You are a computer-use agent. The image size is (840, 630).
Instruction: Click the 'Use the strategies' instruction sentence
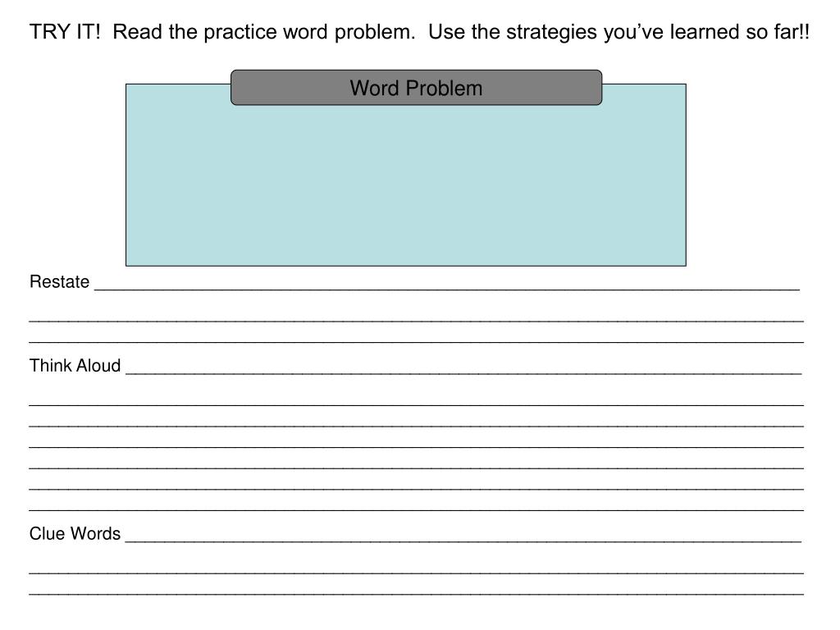point(619,32)
